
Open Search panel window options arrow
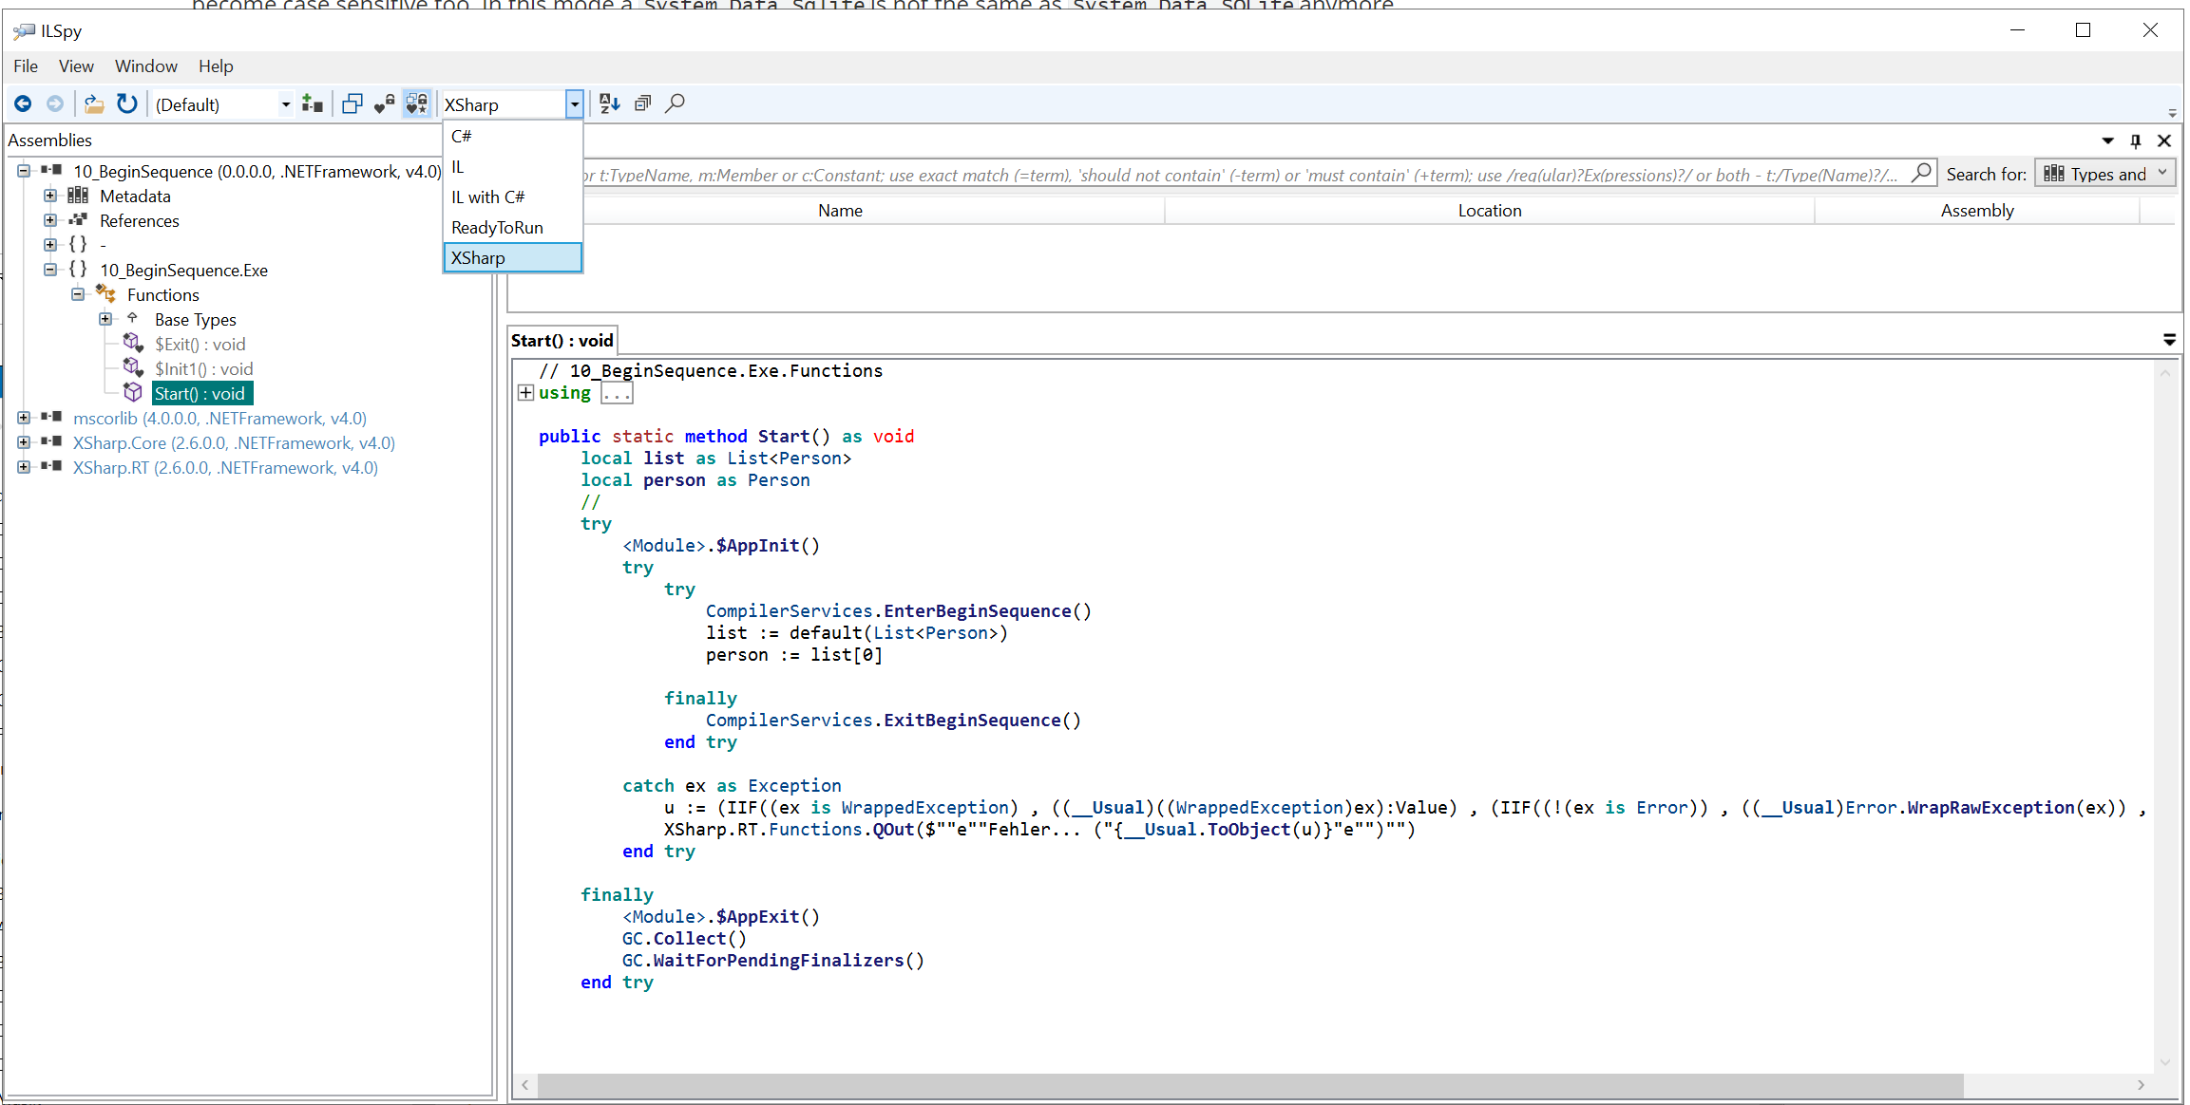coord(2107,140)
